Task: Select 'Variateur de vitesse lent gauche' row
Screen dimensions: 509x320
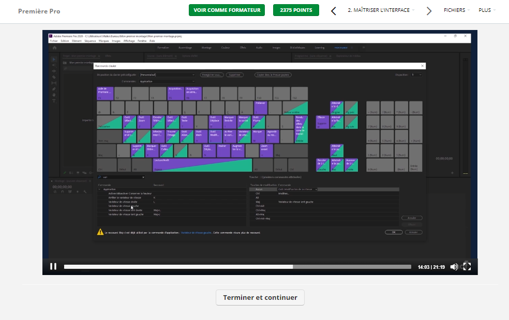Action: pyautogui.click(x=172, y=215)
